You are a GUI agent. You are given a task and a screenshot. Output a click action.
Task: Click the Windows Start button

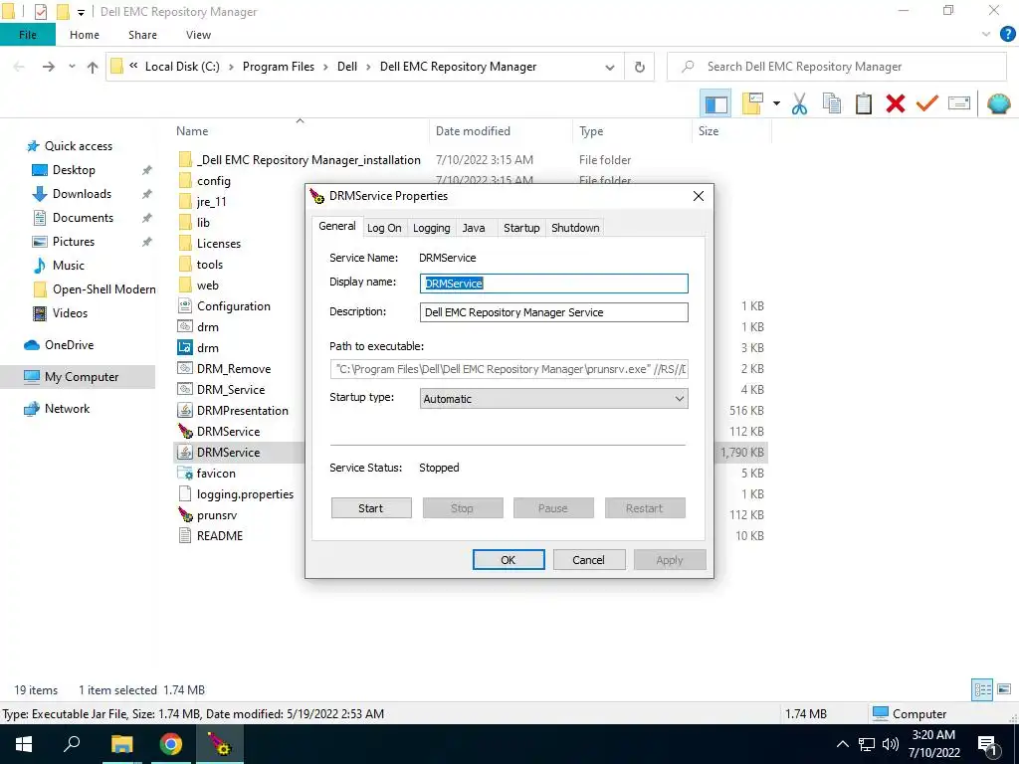[24, 744]
